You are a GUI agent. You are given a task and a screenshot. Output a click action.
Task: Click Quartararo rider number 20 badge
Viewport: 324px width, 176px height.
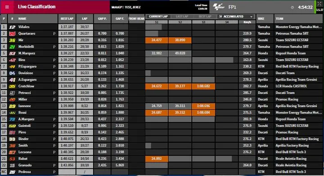point(12,33)
